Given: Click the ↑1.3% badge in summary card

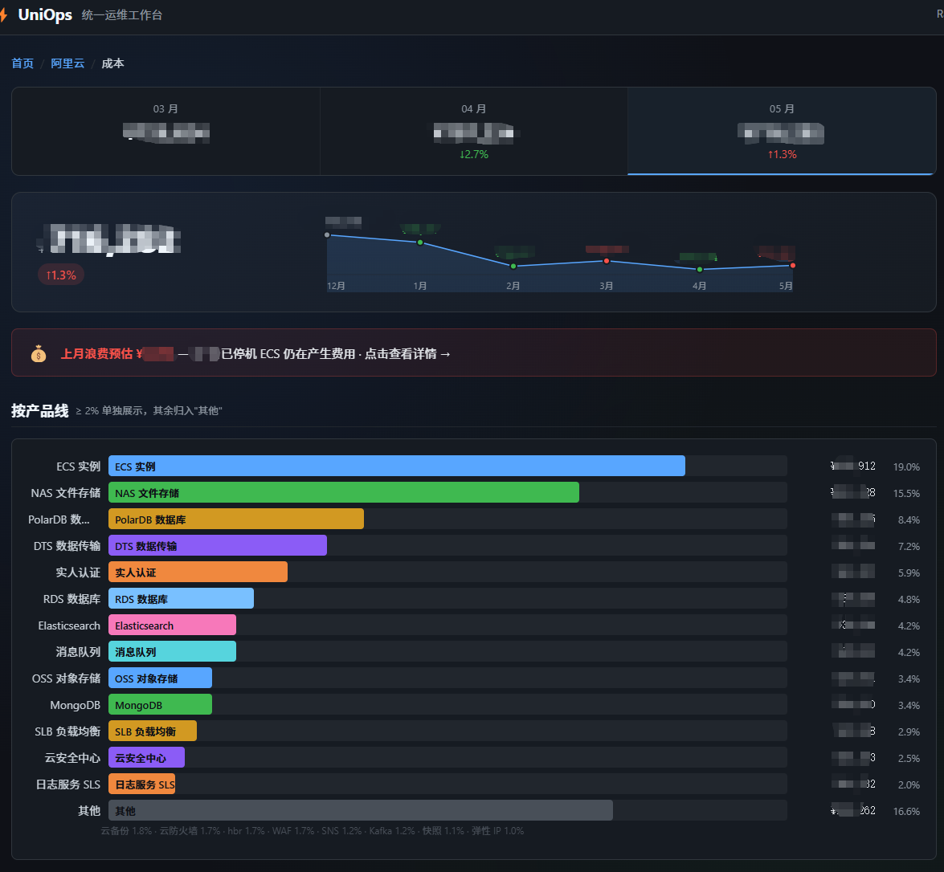Looking at the screenshot, I should tap(61, 275).
